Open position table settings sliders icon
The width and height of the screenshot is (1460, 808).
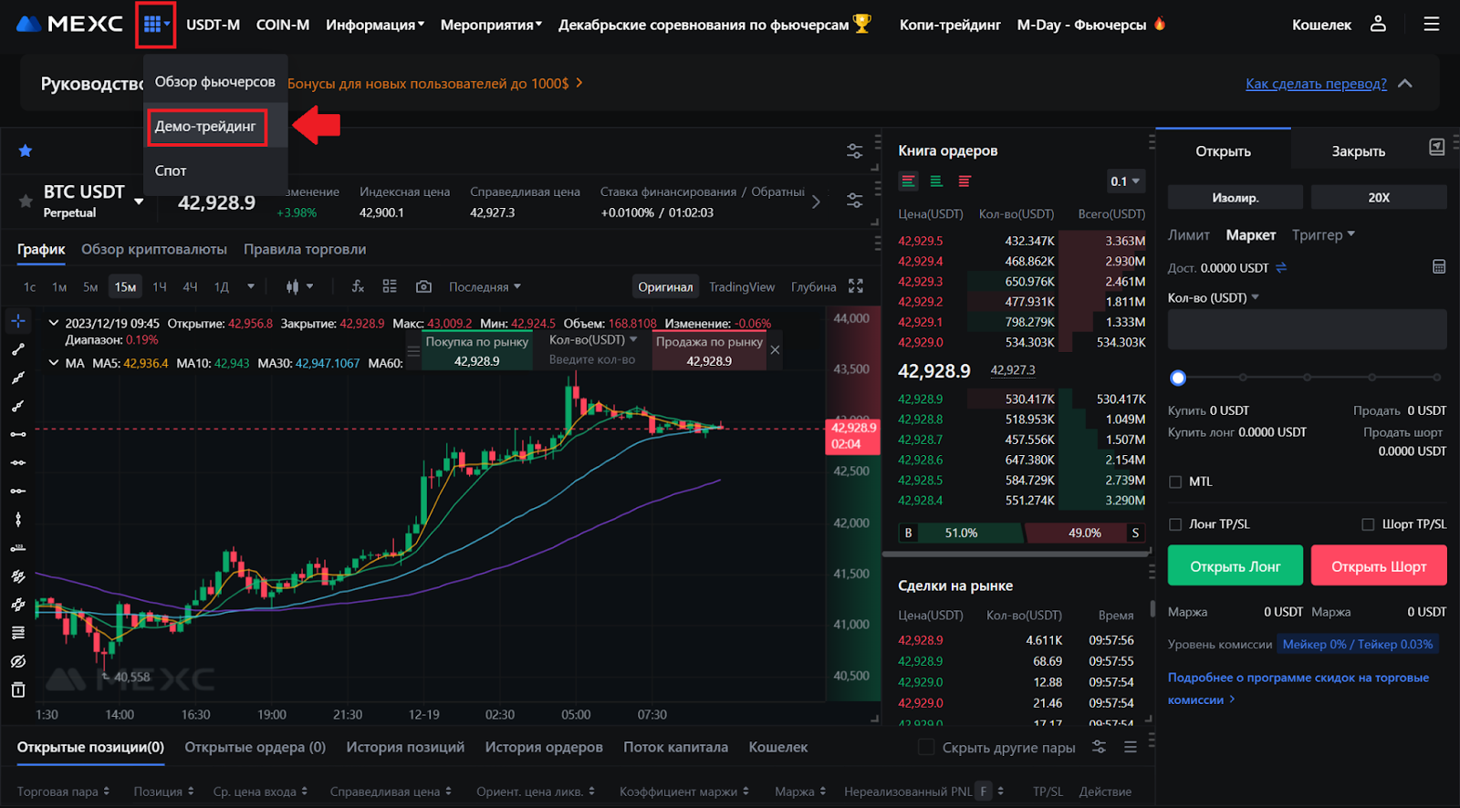click(1100, 747)
